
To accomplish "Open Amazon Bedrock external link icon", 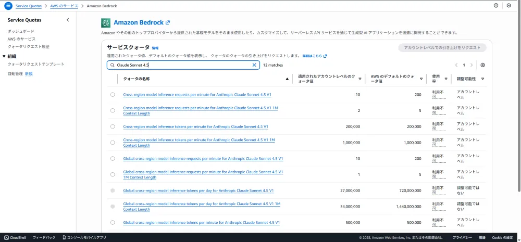I will 168,22.
